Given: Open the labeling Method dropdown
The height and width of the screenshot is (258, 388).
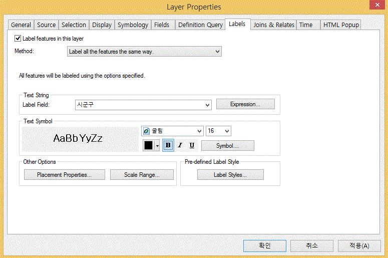Looking at the screenshot, I should tap(144, 52).
